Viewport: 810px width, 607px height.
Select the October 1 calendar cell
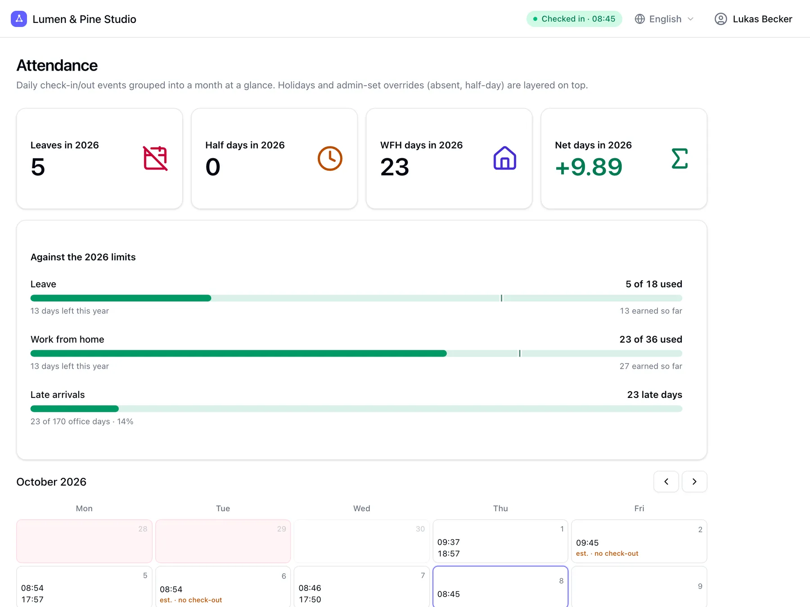coord(500,541)
